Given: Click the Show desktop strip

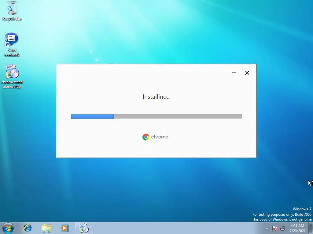Looking at the screenshot, I should 311,228.
